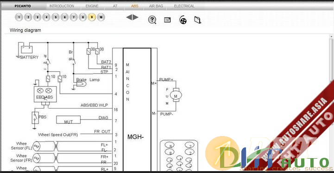Viewport: 334px width, 173px height.
Task: Click the Wheel Sensor (FL) label
Action: (21, 146)
